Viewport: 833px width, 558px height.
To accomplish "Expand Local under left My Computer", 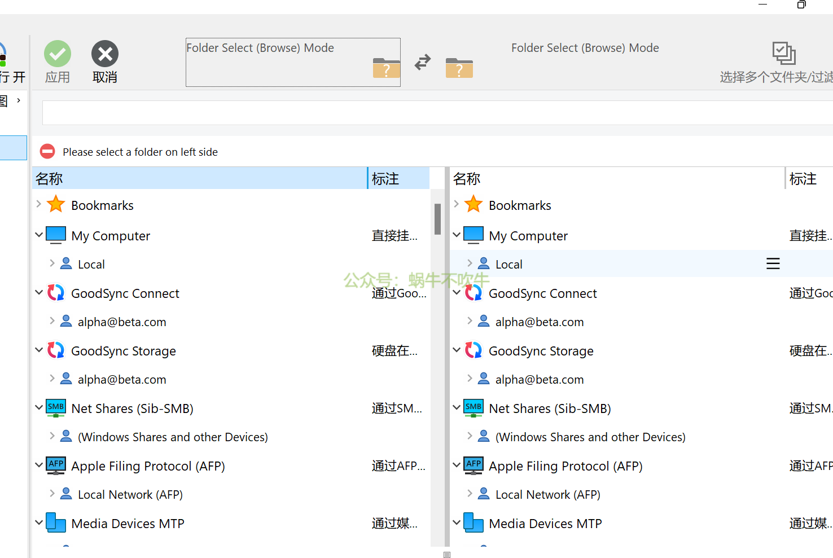I will (52, 263).
